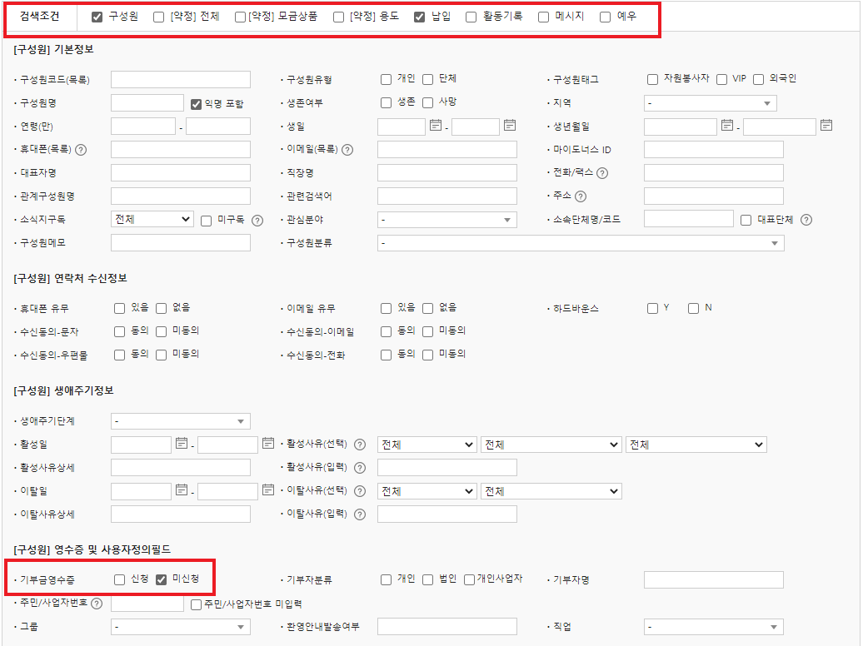Viewport: 863px width, 646px height.
Task: Open calendar for 생일 start date
Action: coord(435,126)
